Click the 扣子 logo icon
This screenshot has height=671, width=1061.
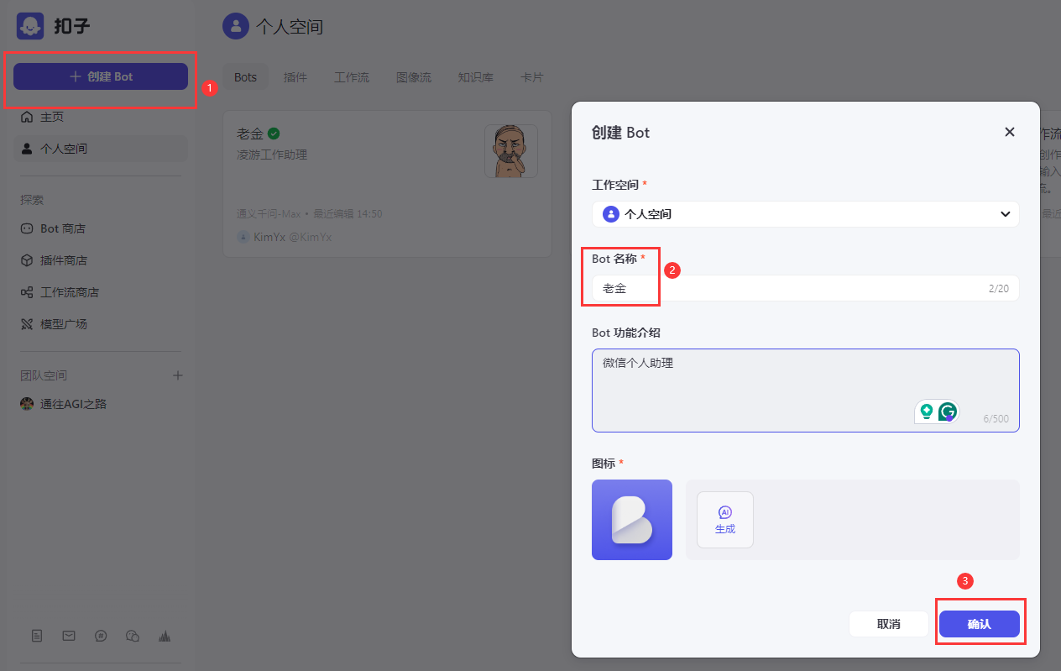coord(30,26)
